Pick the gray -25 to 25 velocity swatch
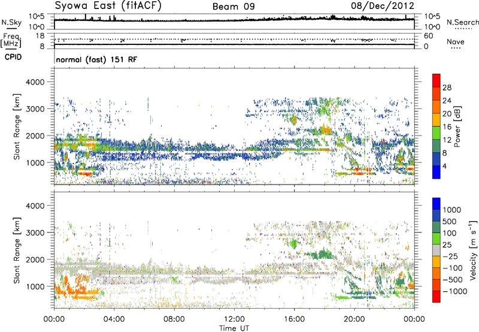Viewport: 479px width, 332px height. pos(436,250)
